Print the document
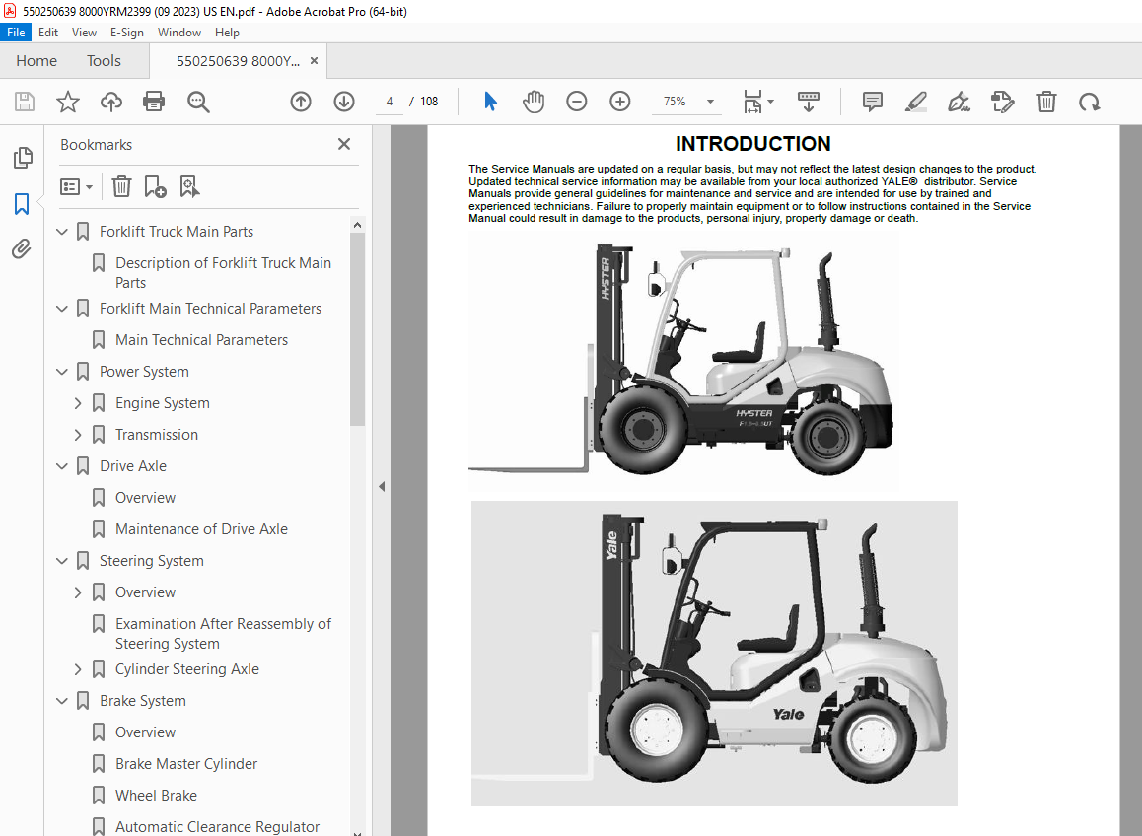The image size is (1142, 836). (154, 102)
